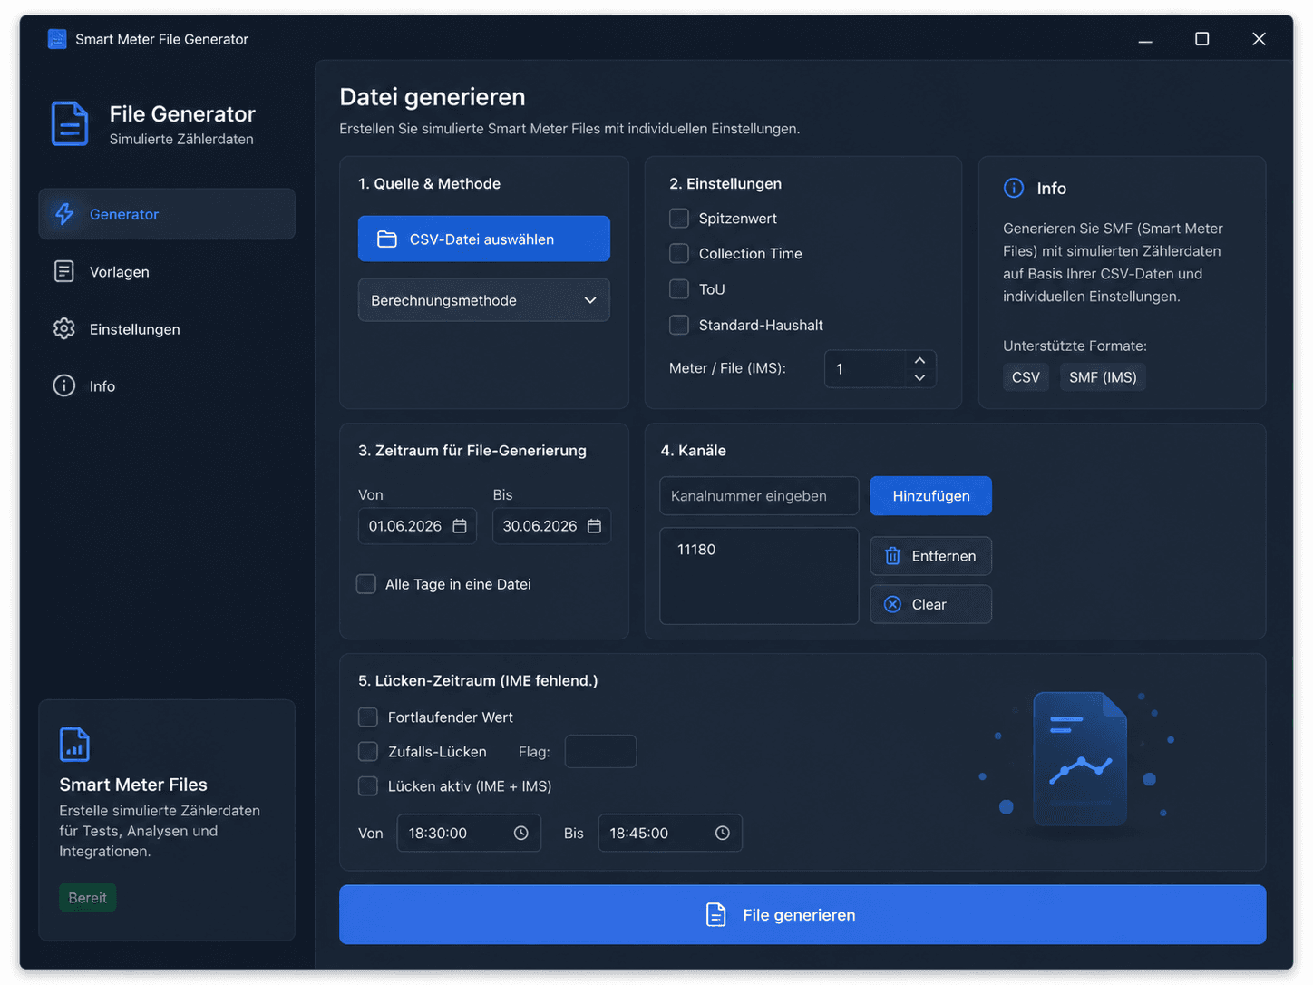Click the Bis date field 30.06.2026
The height and width of the screenshot is (985, 1313).
tap(551, 526)
